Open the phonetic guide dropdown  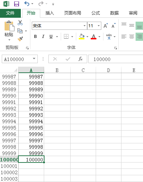pyautogui.click(x=114, y=37)
